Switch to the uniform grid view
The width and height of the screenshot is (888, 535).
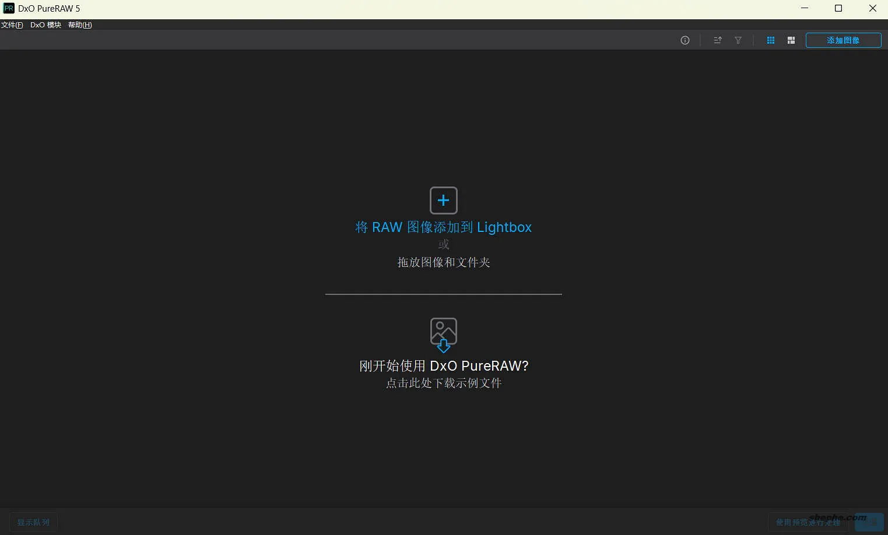pyautogui.click(x=771, y=40)
